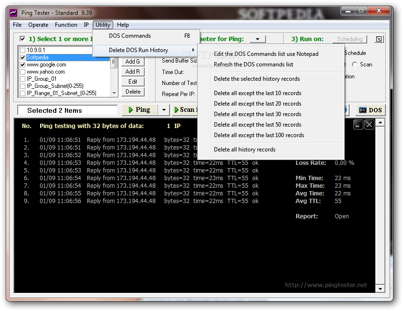Click the results panel scroll up arrow
The width and height of the screenshot is (403, 311).
pos(380,123)
